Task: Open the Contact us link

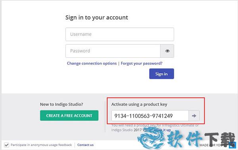Action: coord(85,145)
